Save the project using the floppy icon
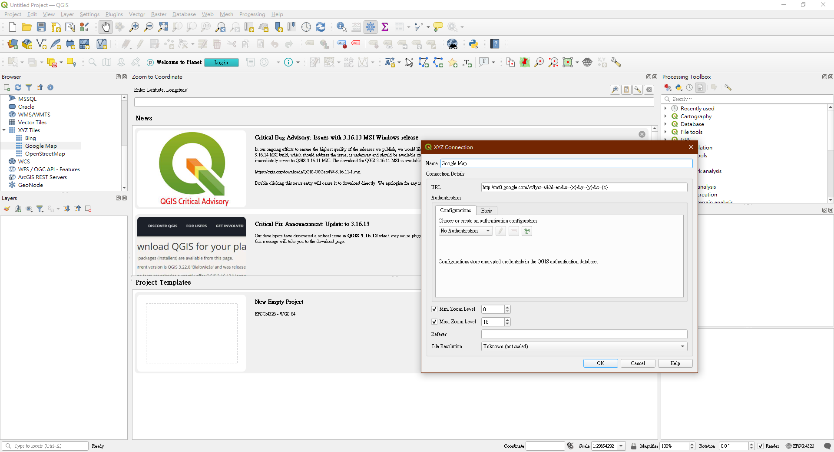The width and height of the screenshot is (834, 452). point(41,27)
